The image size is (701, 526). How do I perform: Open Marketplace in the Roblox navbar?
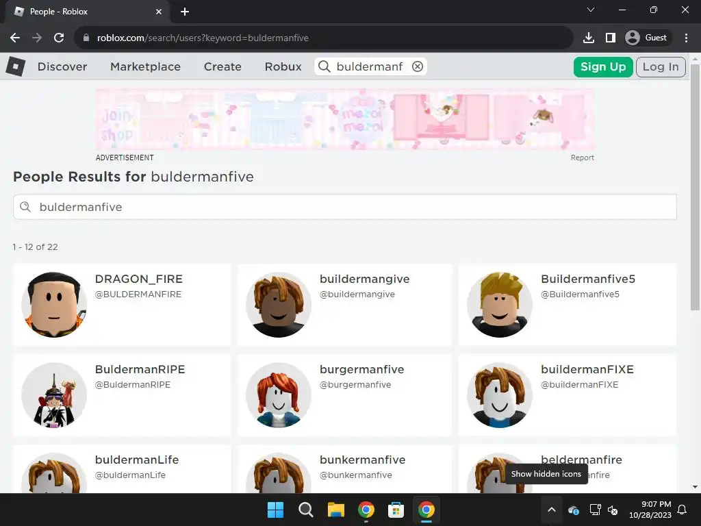(x=146, y=66)
